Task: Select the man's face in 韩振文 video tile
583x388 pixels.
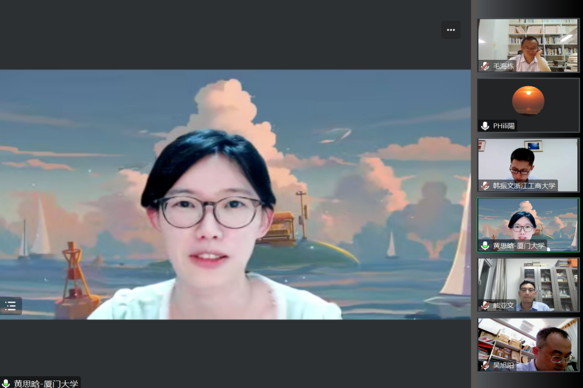Action: coord(521,163)
